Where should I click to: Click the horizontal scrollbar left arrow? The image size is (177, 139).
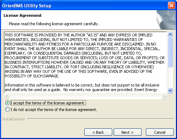coord(7,96)
